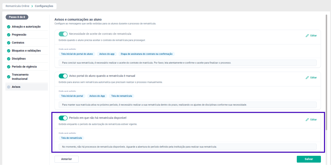Click the check icon beside Período de vigência
Image resolution: width=331 pixels, height=165 pixels.
coord(9,67)
